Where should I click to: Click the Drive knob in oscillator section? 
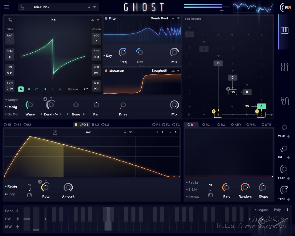pos(123,105)
